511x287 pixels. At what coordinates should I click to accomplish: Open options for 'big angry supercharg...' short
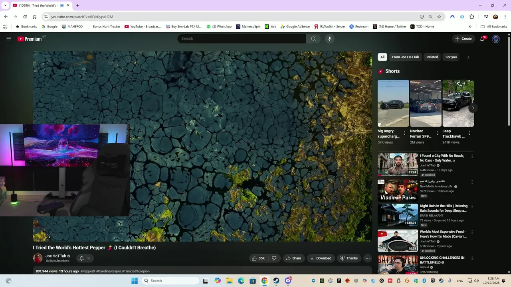[x=405, y=133]
